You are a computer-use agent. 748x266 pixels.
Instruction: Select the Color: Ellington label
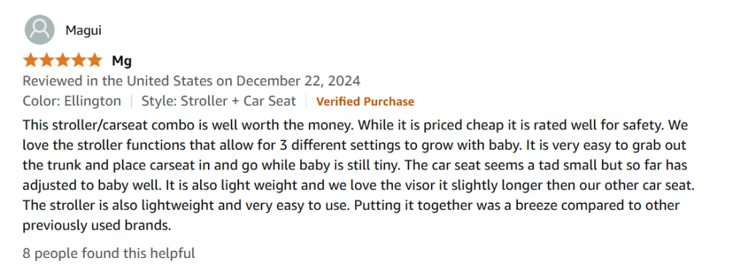(72, 102)
